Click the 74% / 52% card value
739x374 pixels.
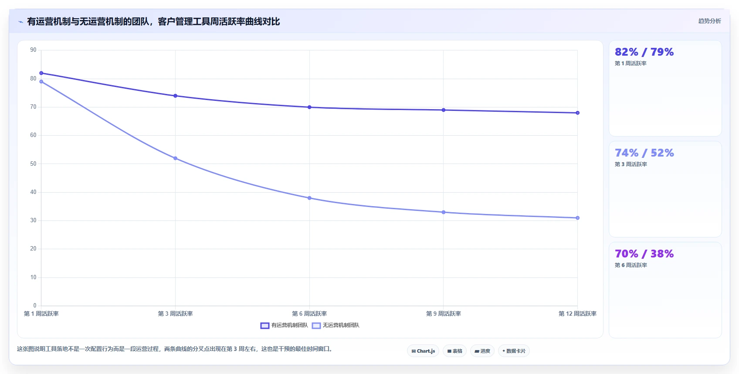coord(644,153)
